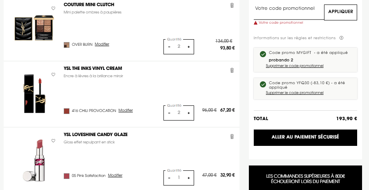Open rules and restrictions info icon
Viewport: 369px width, 190px height.
342,38
